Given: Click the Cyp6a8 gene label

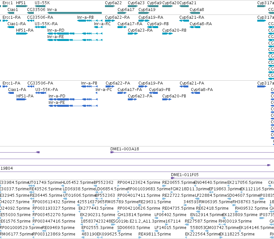Looking at the screenshot, I should (x=197, y=9).
